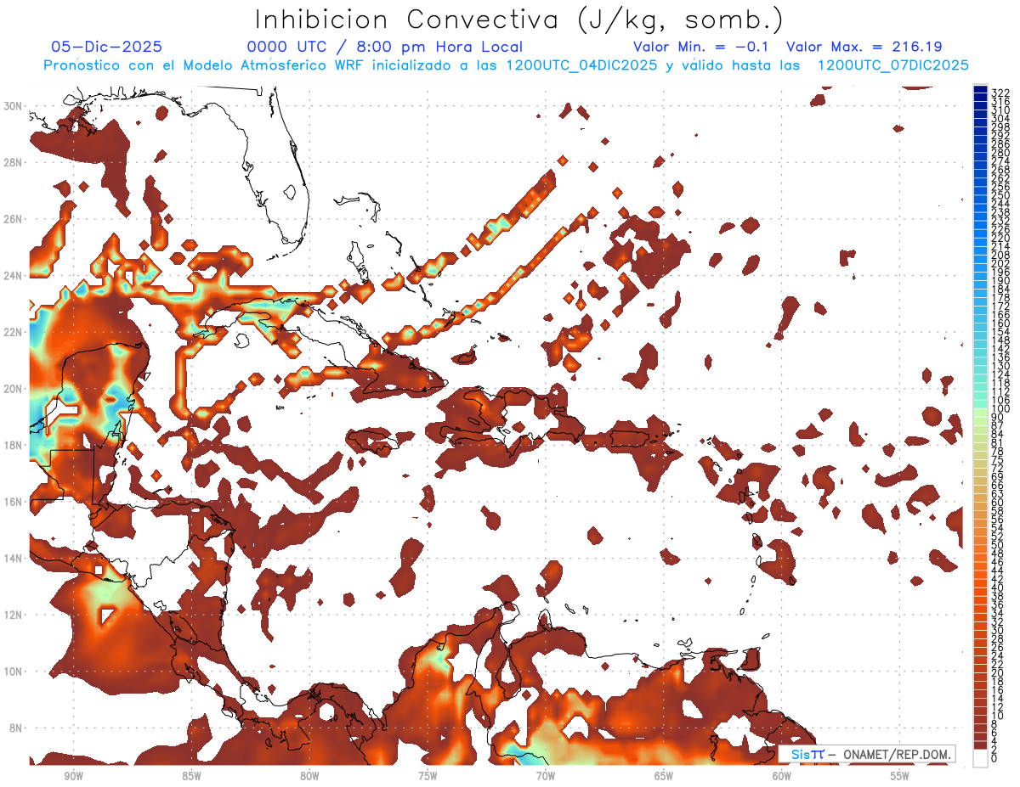Image resolution: width=1020 pixels, height=787 pixels.
Task: Click the '10N' latitude label
Action: click(x=14, y=671)
